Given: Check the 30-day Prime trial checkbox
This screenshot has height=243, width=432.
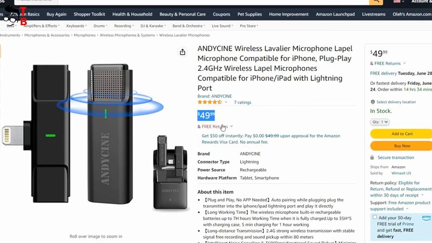Looking at the screenshot, I should coord(375,217).
